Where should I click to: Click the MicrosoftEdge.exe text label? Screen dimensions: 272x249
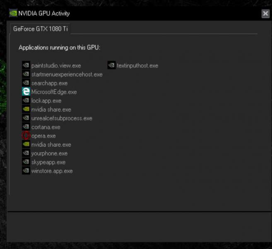click(x=54, y=92)
